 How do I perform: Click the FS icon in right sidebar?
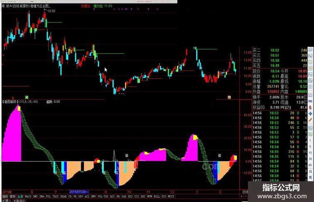310,128
